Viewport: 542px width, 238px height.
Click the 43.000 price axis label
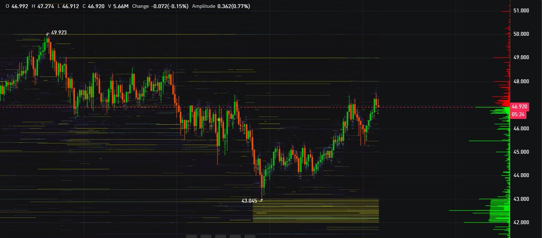(x=521, y=199)
